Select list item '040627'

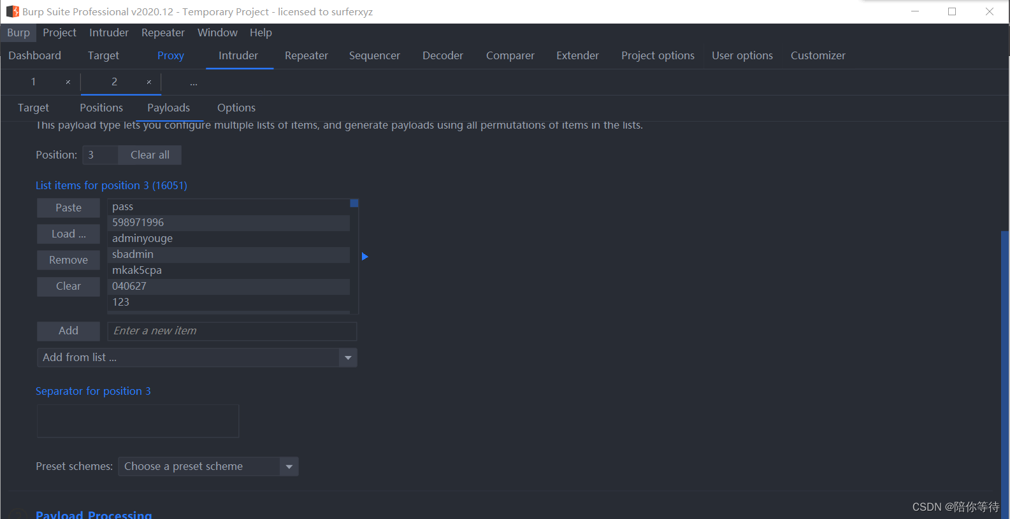pos(229,287)
